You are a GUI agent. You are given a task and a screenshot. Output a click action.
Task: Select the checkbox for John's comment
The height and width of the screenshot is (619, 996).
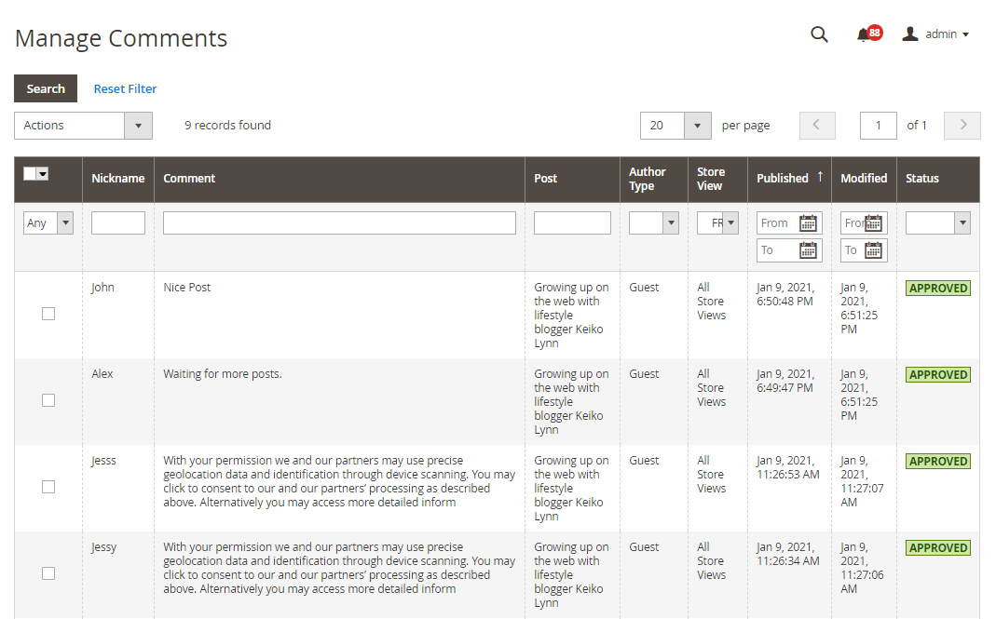48,314
